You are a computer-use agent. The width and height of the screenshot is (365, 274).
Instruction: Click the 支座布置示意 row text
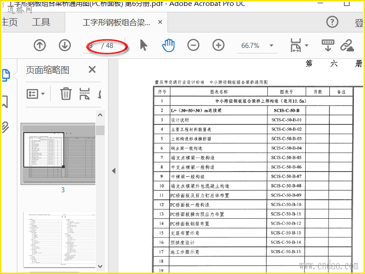[185, 233]
